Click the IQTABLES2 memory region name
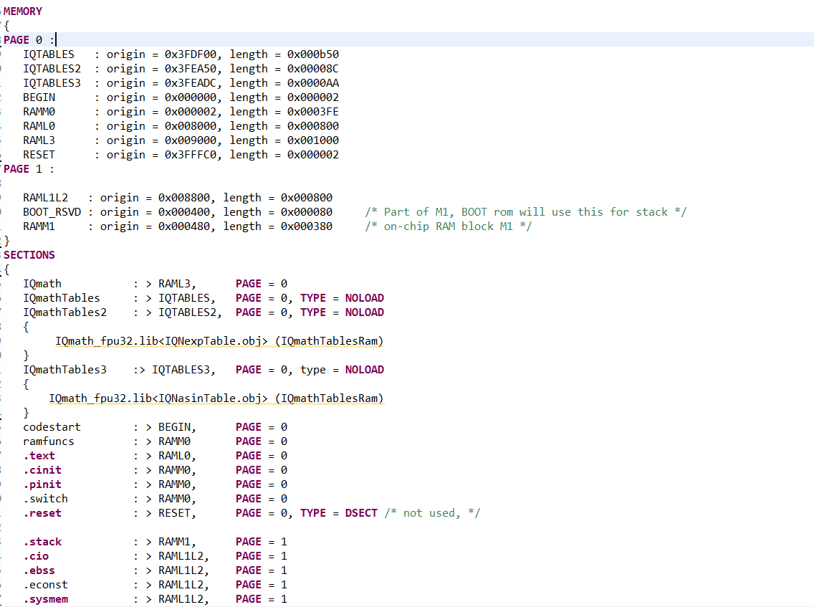 52,69
